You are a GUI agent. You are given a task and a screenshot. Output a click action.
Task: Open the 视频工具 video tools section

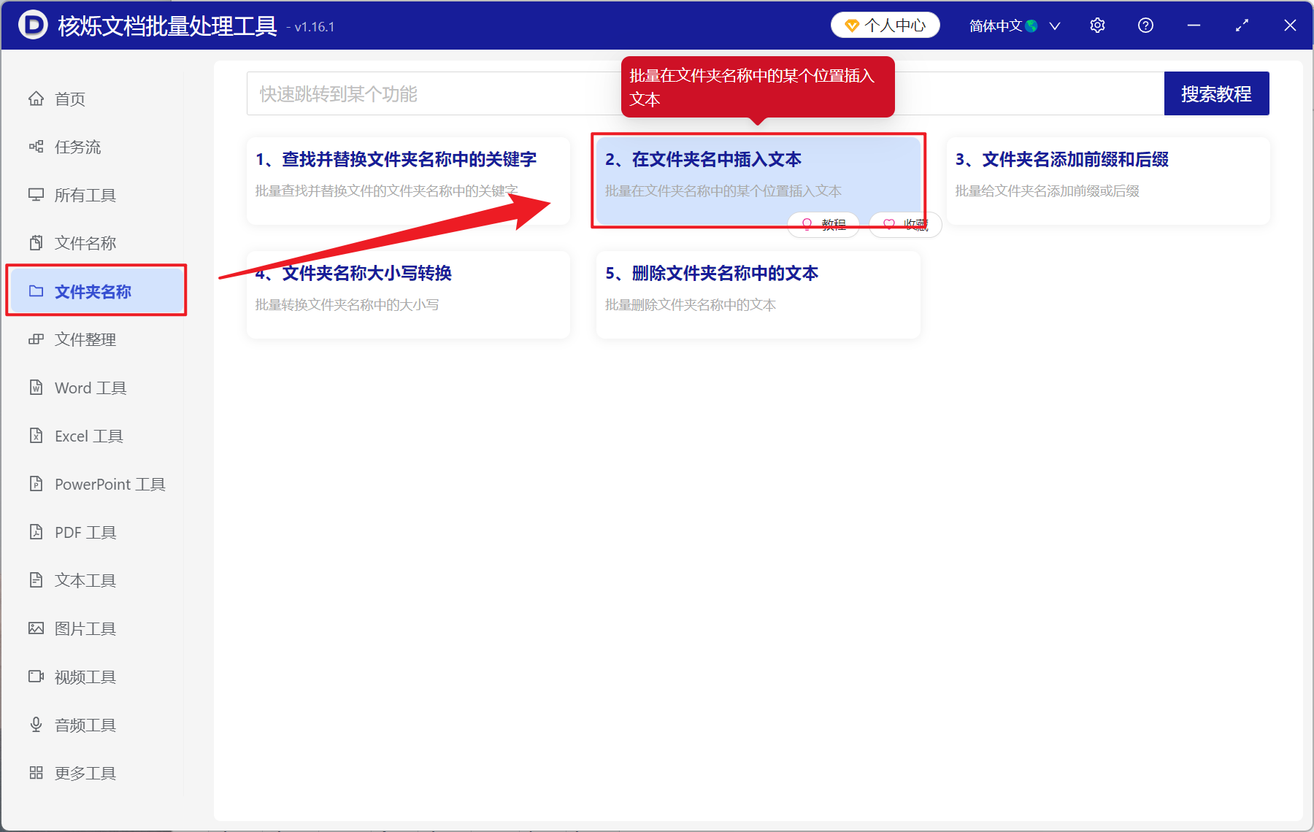click(x=84, y=676)
